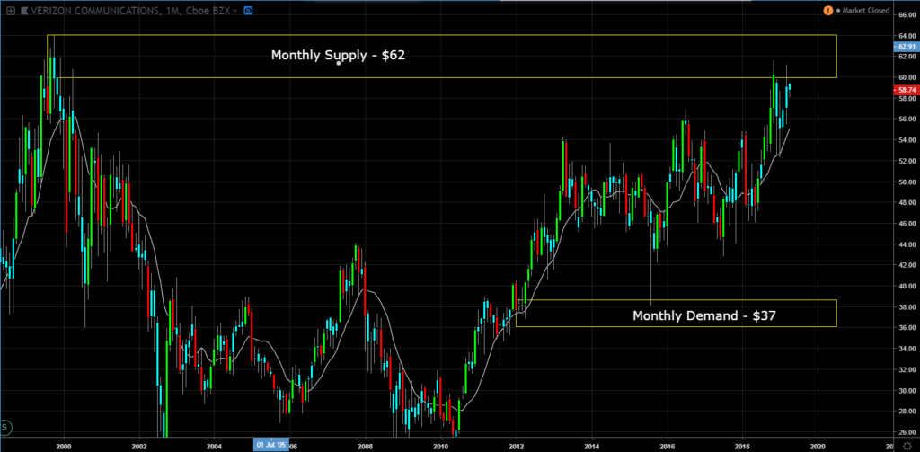The image size is (920, 452).
Task: Click the flag icon before Verizon Communications
Action: pyautogui.click(x=24, y=11)
